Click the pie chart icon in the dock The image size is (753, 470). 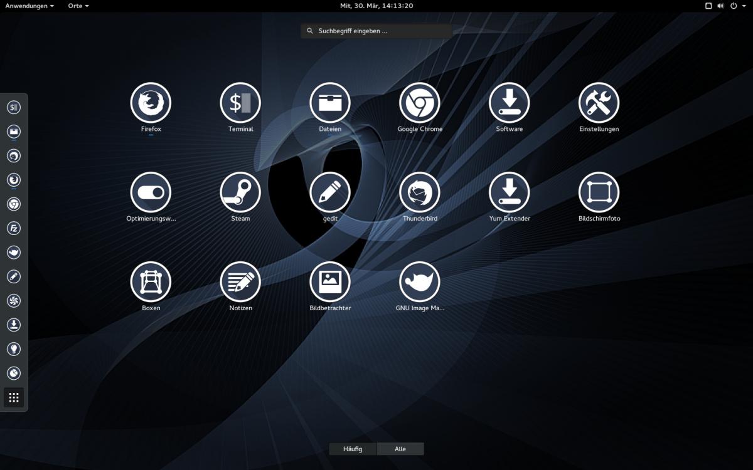click(14, 373)
